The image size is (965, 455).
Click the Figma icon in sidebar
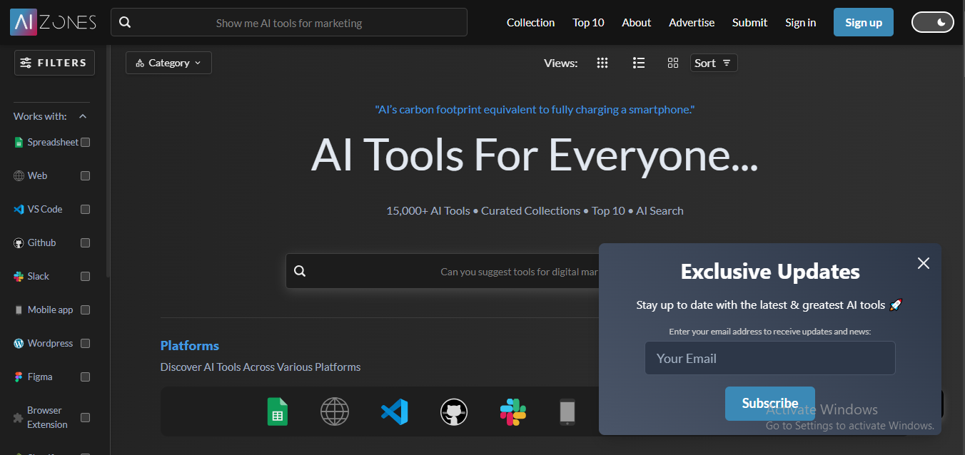[19, 377]
